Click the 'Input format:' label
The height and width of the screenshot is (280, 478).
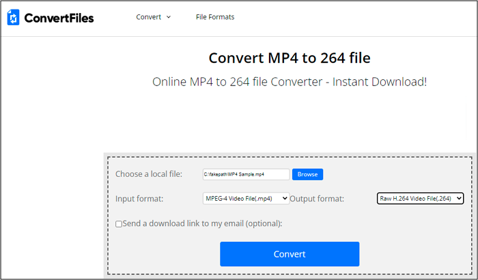pyautogui.click(x=139, y=199)
